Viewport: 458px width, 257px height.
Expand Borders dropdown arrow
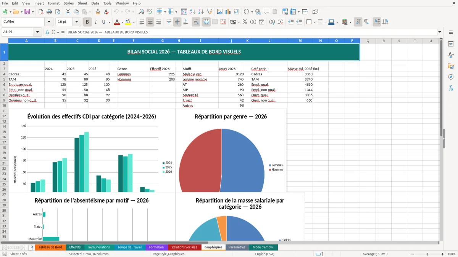coord(314,22)
